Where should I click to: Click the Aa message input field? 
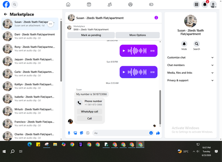click(x=121, y=133)
